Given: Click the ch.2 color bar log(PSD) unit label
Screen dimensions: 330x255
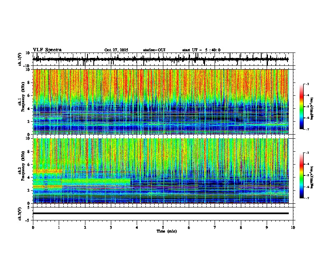Looking at the screenshot, I should pos(312,177).
